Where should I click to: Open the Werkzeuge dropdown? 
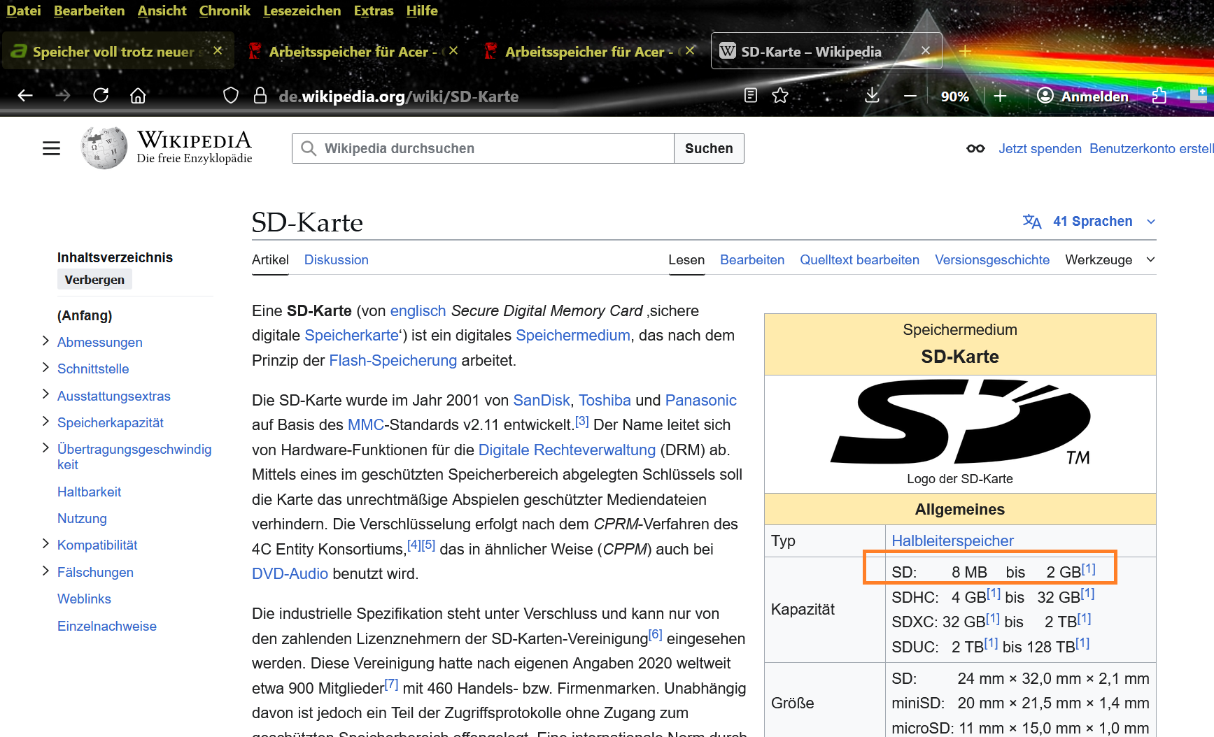click(x=1110, y=260)
